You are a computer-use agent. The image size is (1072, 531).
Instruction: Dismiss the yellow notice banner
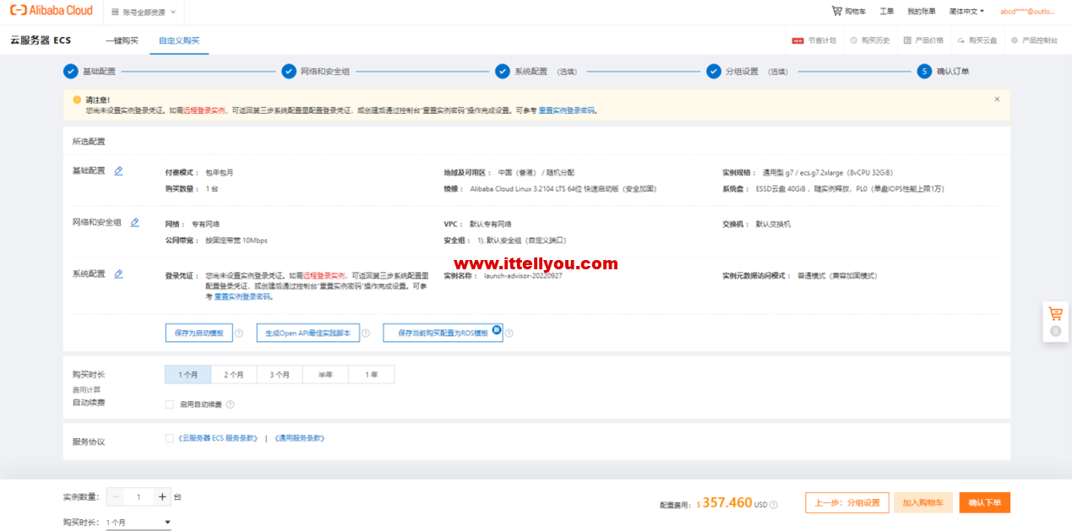pyautogui.click(x=997, y=99)
